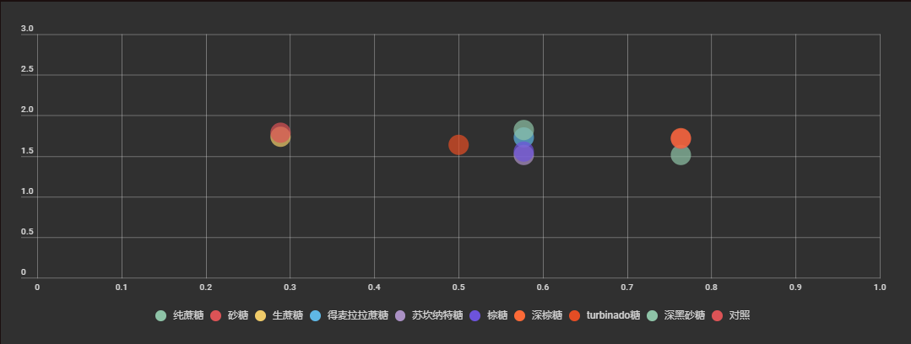Click the red circle beside 砂糖 legend
Image resolution: width=911 pixels, height=344 pixels.
[215, 315]
